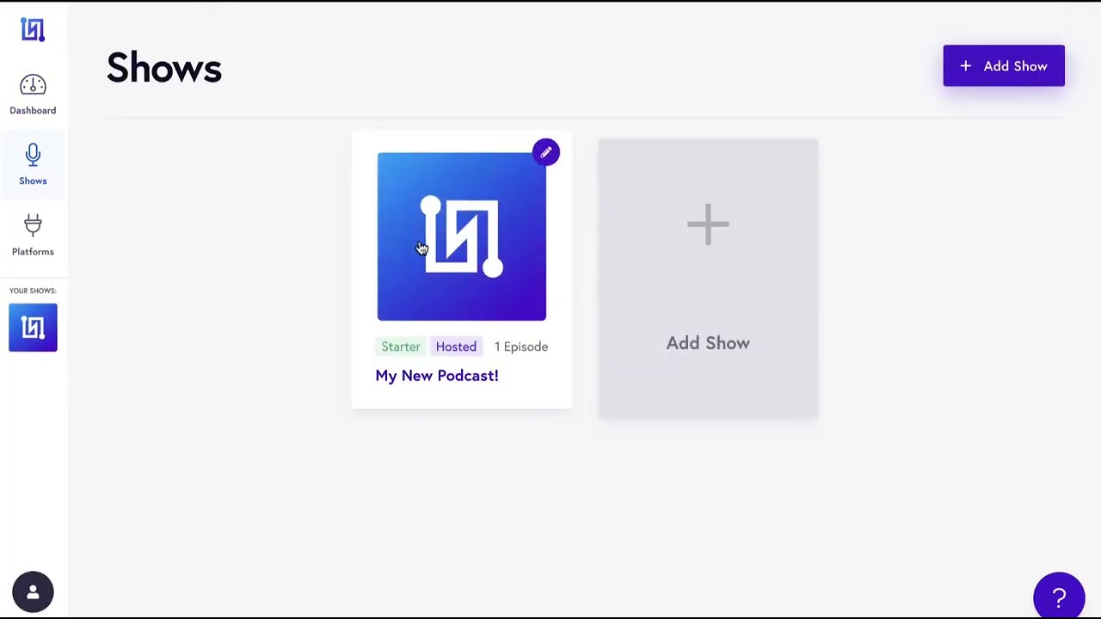Click the Dashboard label in the sidebar
Viewport: 1101px width, 619px height.
(x=33, y=110)
